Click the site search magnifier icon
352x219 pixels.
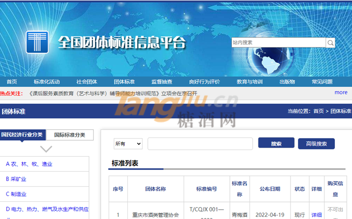[x=331, y=43]
